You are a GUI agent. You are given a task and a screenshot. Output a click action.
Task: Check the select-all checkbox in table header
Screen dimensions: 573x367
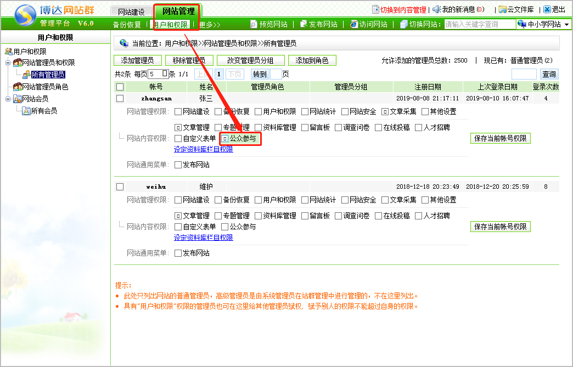(120, 87)
